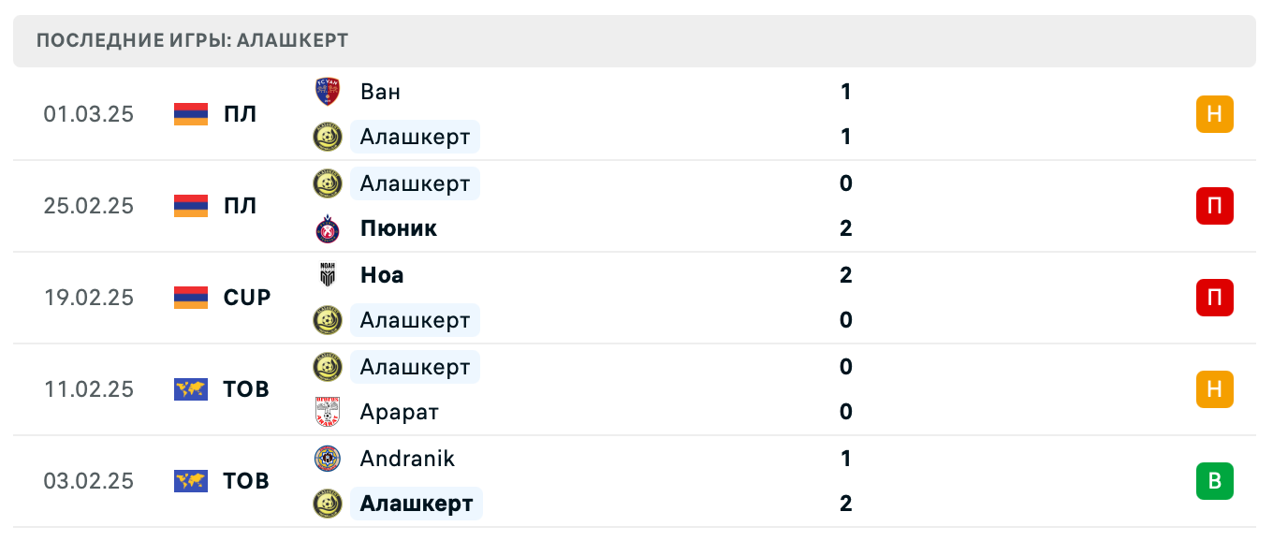The width and height of the screenshot is (1273, 541).
Task: Expand the 25.02.25 Пюник match details
Action: tap(636, 206)
